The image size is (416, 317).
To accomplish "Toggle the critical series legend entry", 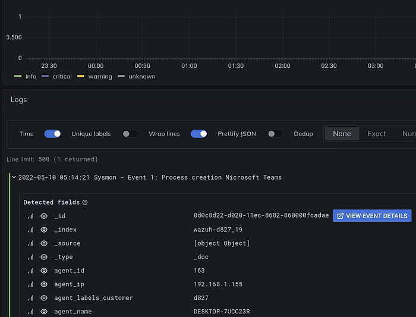I will pyautogui.click(x=56, y=77).
